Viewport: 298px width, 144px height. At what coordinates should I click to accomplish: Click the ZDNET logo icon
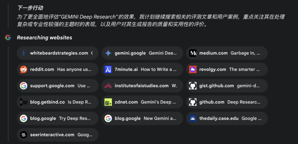click(108, 102)
